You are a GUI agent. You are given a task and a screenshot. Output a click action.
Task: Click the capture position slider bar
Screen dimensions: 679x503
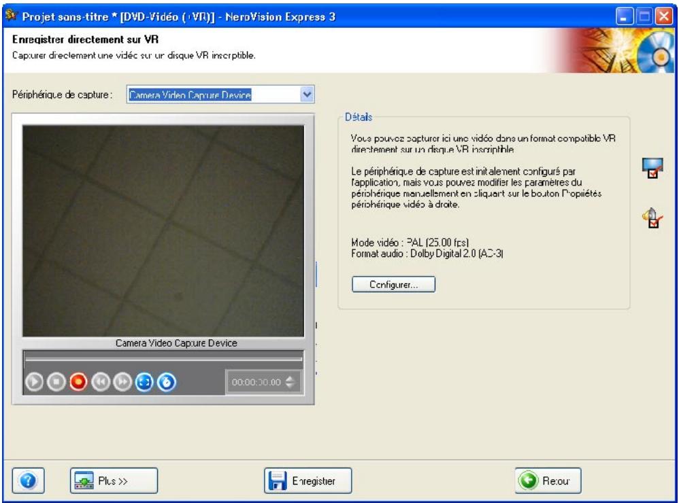point(163,358)
